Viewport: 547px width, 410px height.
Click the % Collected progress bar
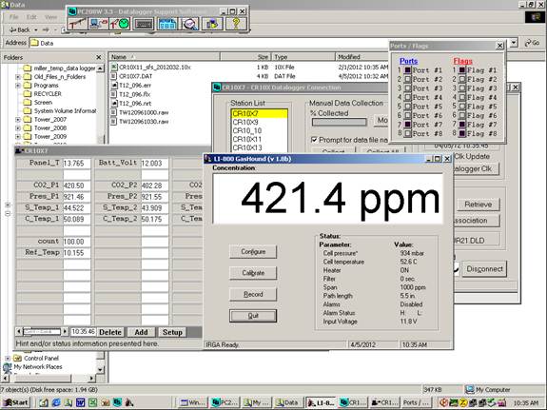[x=339, y=122]
